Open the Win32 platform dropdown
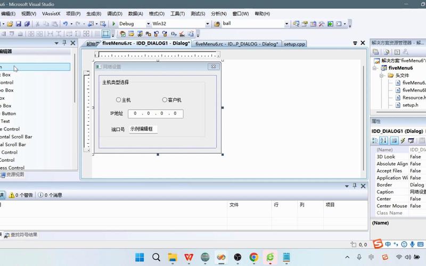Viewport: 426px width, 266px height. point(208,24)
